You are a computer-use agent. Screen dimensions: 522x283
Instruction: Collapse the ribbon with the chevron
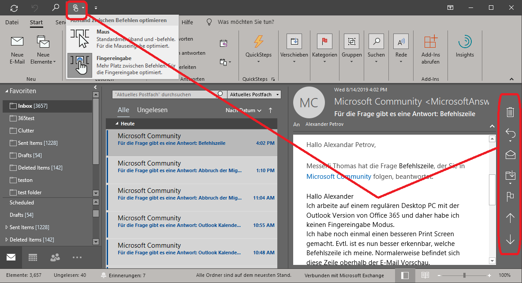(x=511, y=79)
